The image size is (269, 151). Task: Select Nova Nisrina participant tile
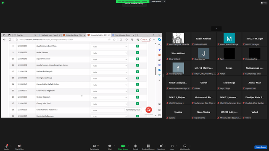[203, 112]
